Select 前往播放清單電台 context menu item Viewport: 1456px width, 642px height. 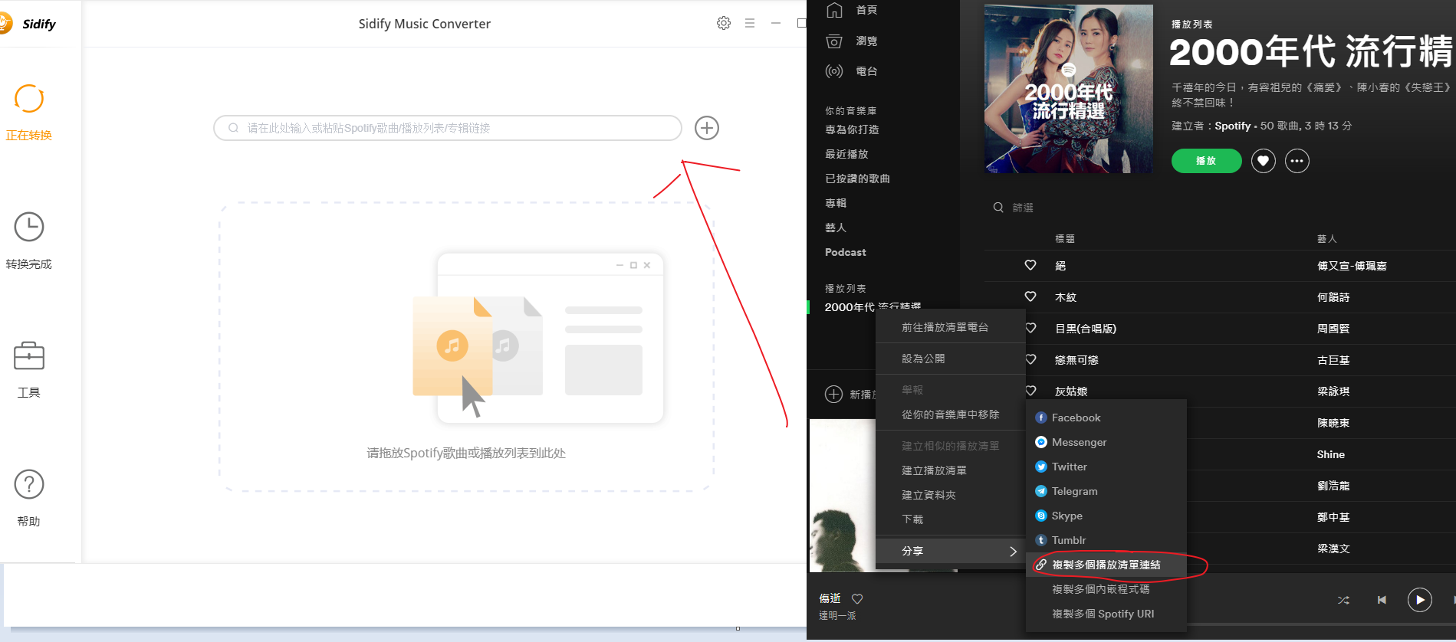pyautogui.click(x=951, y=327)
